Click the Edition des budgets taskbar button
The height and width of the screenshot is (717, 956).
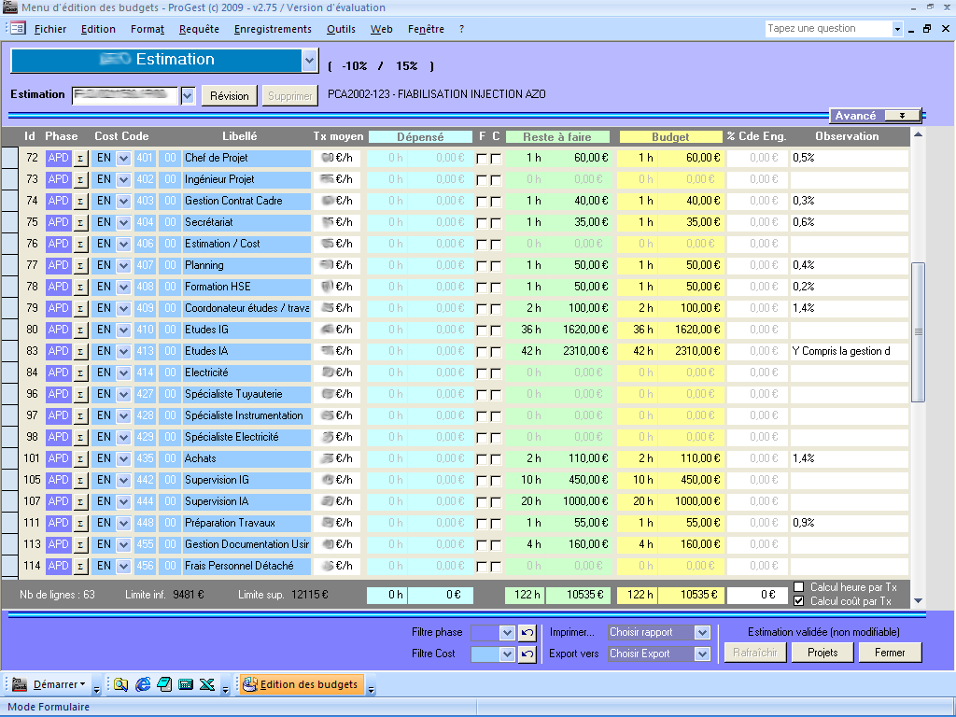pyautogui.click(x=302, y=684)
